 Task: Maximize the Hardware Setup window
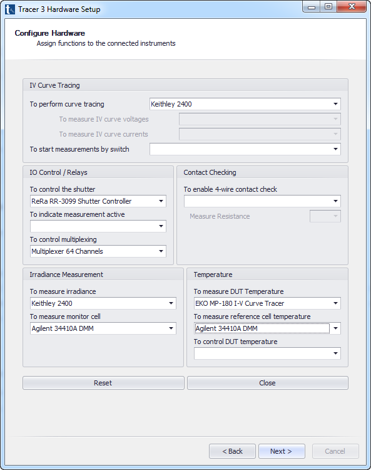pos(328,7)
